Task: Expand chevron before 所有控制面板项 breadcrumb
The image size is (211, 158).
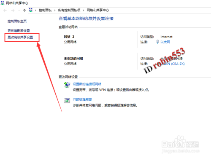Action: (x=55, y=11)
